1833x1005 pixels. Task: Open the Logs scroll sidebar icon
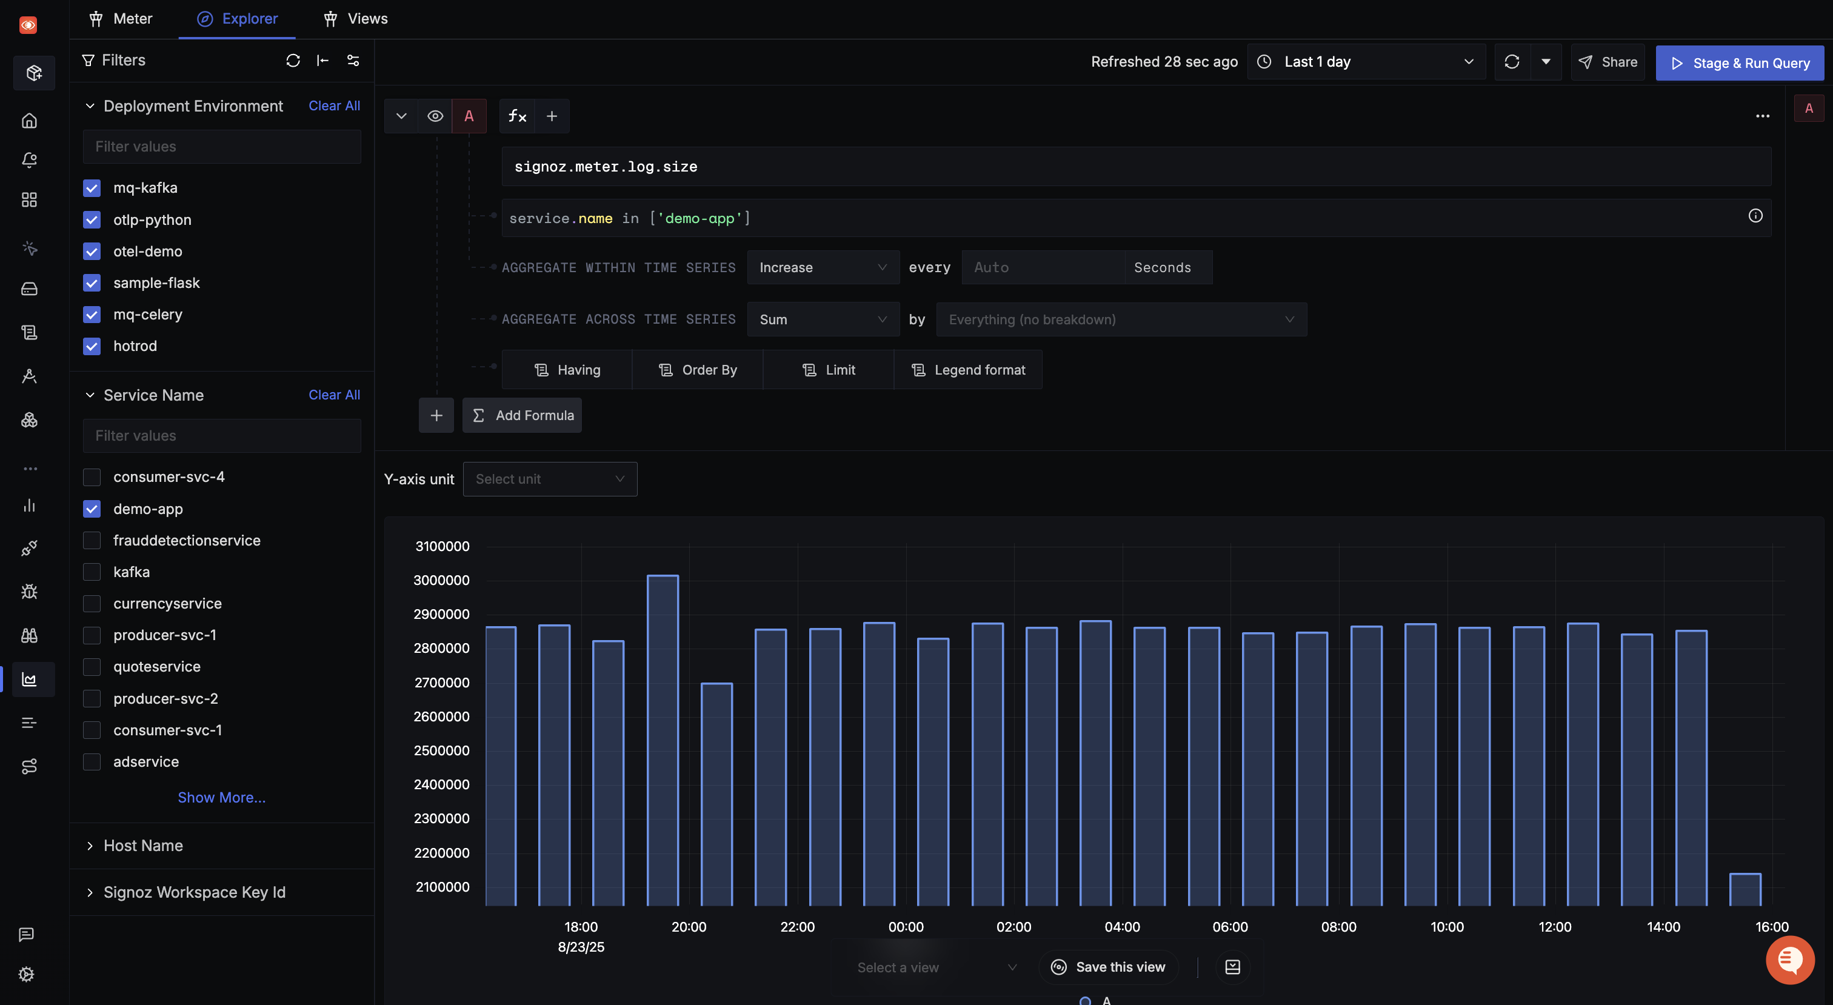[x=29, y=332]
